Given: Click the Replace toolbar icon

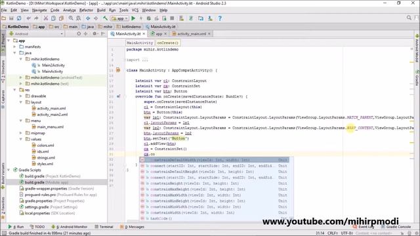Looking at the screenshot, I should pyautogui.click(x=79, y=18).
